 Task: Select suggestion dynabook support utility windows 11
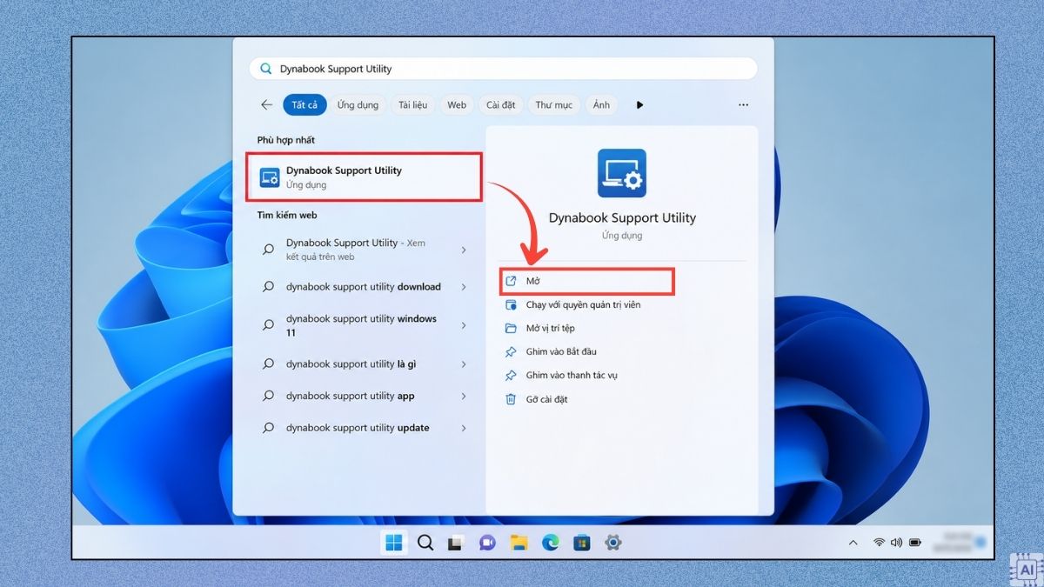coord(365,325)
